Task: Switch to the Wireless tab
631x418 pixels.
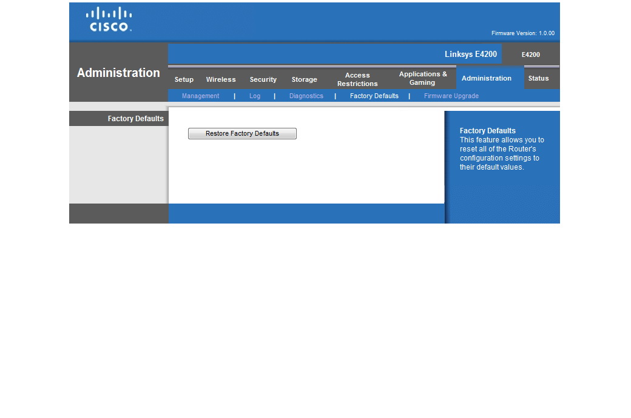Action: click(221, 79)
